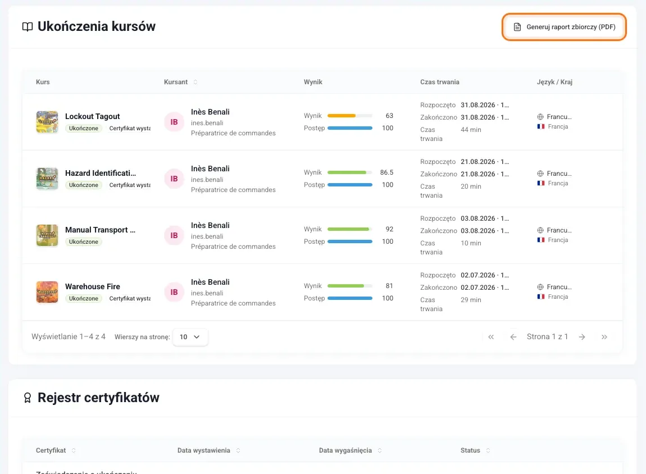Click the Kurs column header

(43, 82)
